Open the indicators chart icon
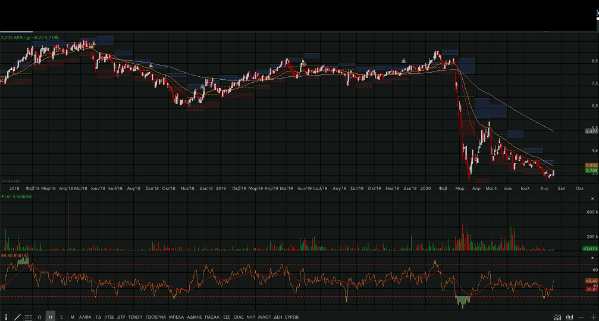Screen dimensions: 599x321 557,317
